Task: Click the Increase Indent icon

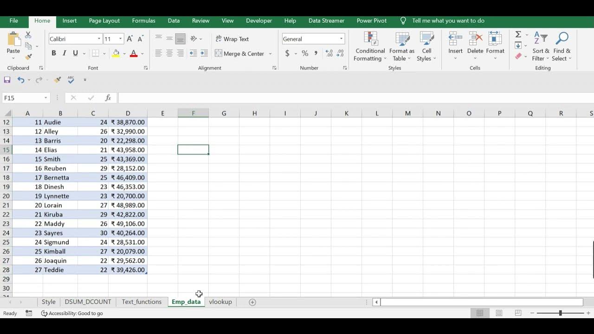Action: [204, 53]
